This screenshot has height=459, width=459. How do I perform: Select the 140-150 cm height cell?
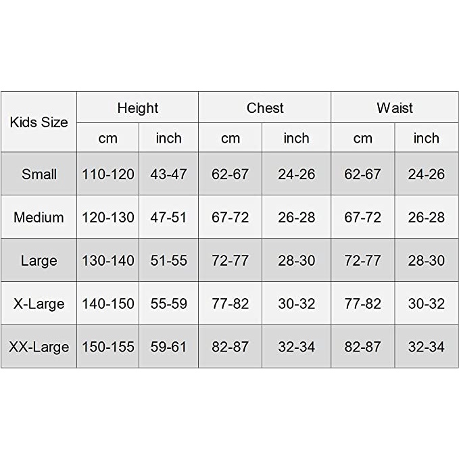[x=108, y=304]
